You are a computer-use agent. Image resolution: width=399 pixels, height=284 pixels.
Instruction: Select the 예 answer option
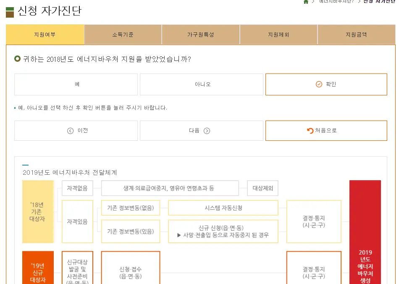click(x=76, y=84)
